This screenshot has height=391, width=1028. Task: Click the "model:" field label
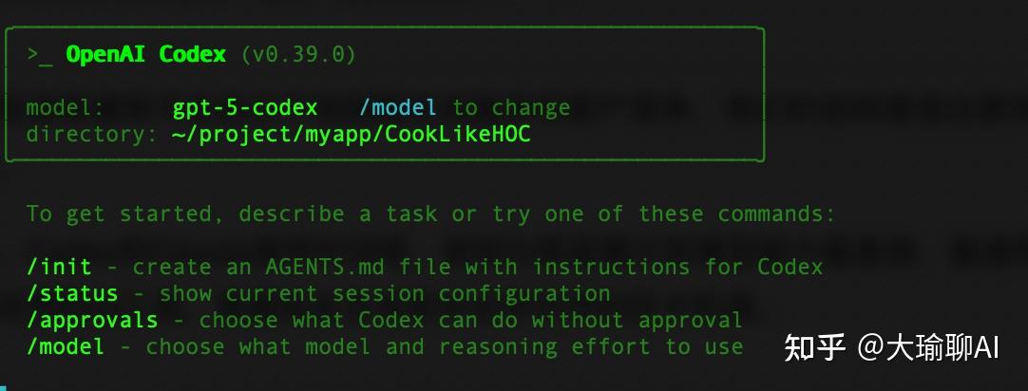[66, 108]
